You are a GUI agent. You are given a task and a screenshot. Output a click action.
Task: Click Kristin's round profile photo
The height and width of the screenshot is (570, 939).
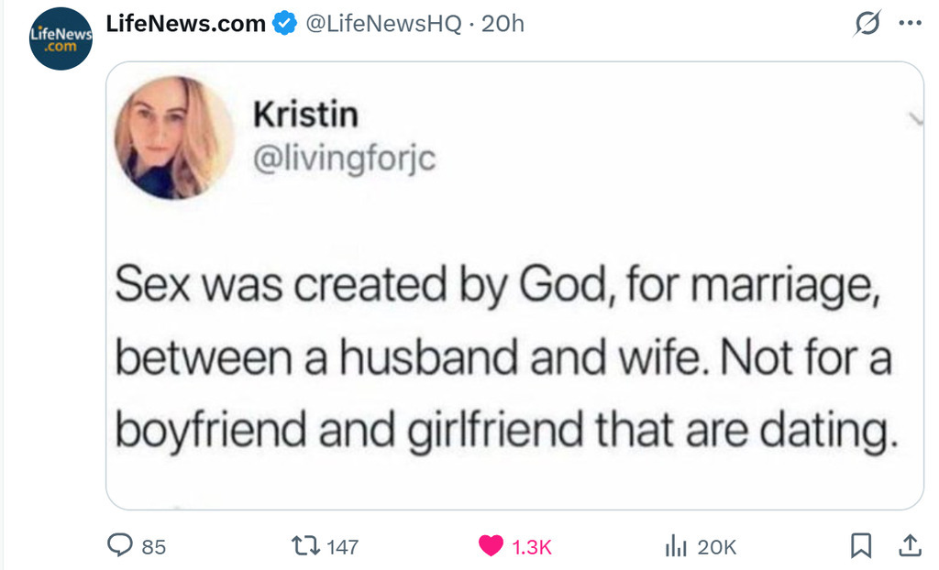pos(174,138)
